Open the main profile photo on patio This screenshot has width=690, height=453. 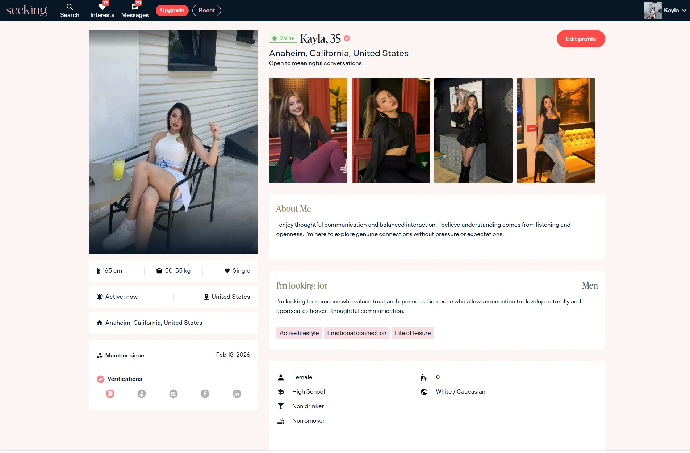point(173,142)
